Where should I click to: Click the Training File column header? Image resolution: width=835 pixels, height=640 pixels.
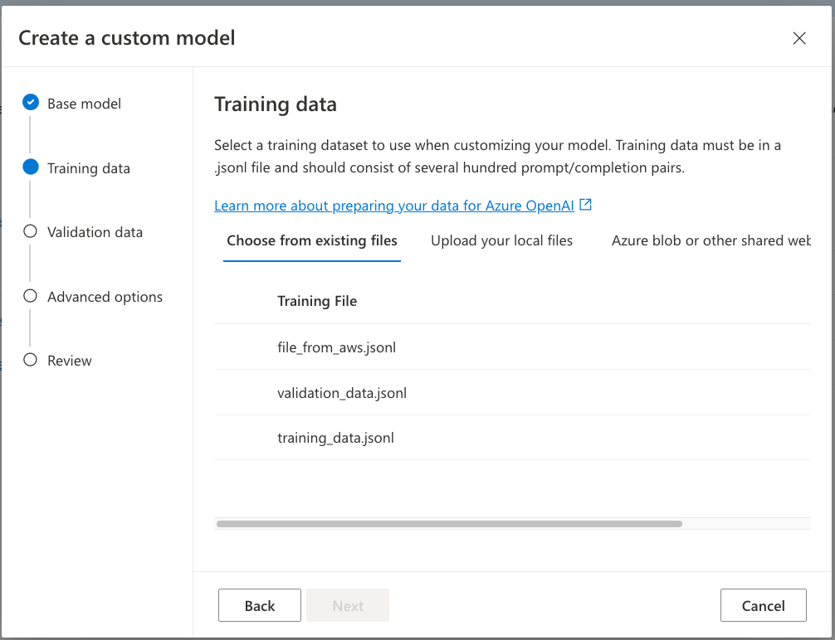(317, 301)
